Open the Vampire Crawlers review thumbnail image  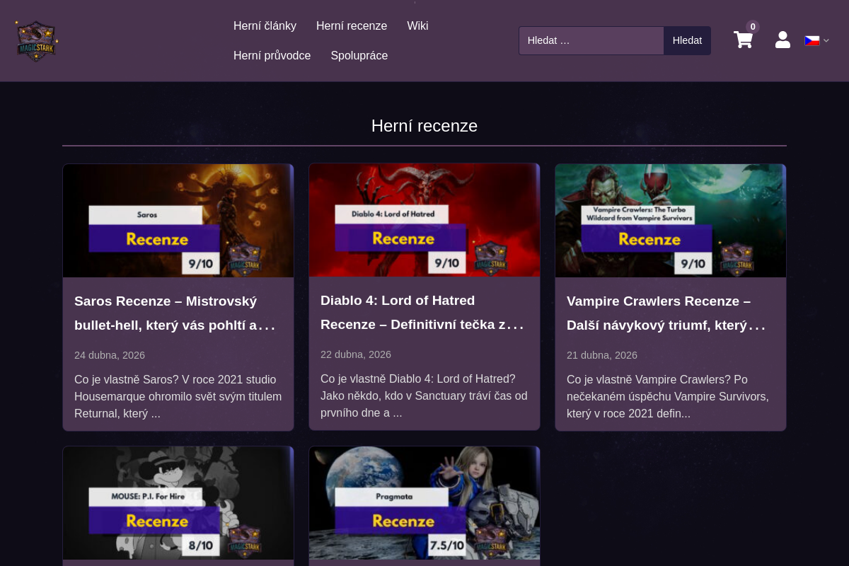point(671,221)
